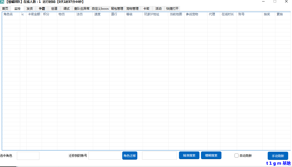Image resolution: width=292 pixels, height=167 pixels.
Task: Open the 发货 tab
Action: point(29,8)
